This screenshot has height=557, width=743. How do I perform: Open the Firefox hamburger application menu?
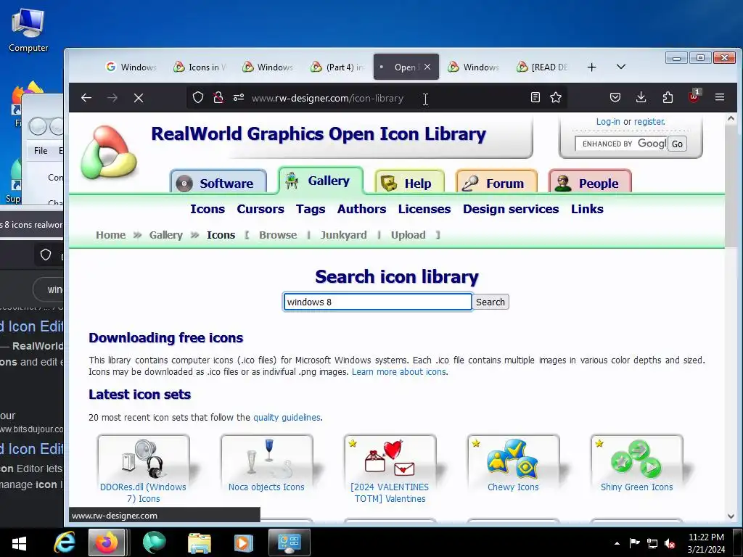pos(719,98)
